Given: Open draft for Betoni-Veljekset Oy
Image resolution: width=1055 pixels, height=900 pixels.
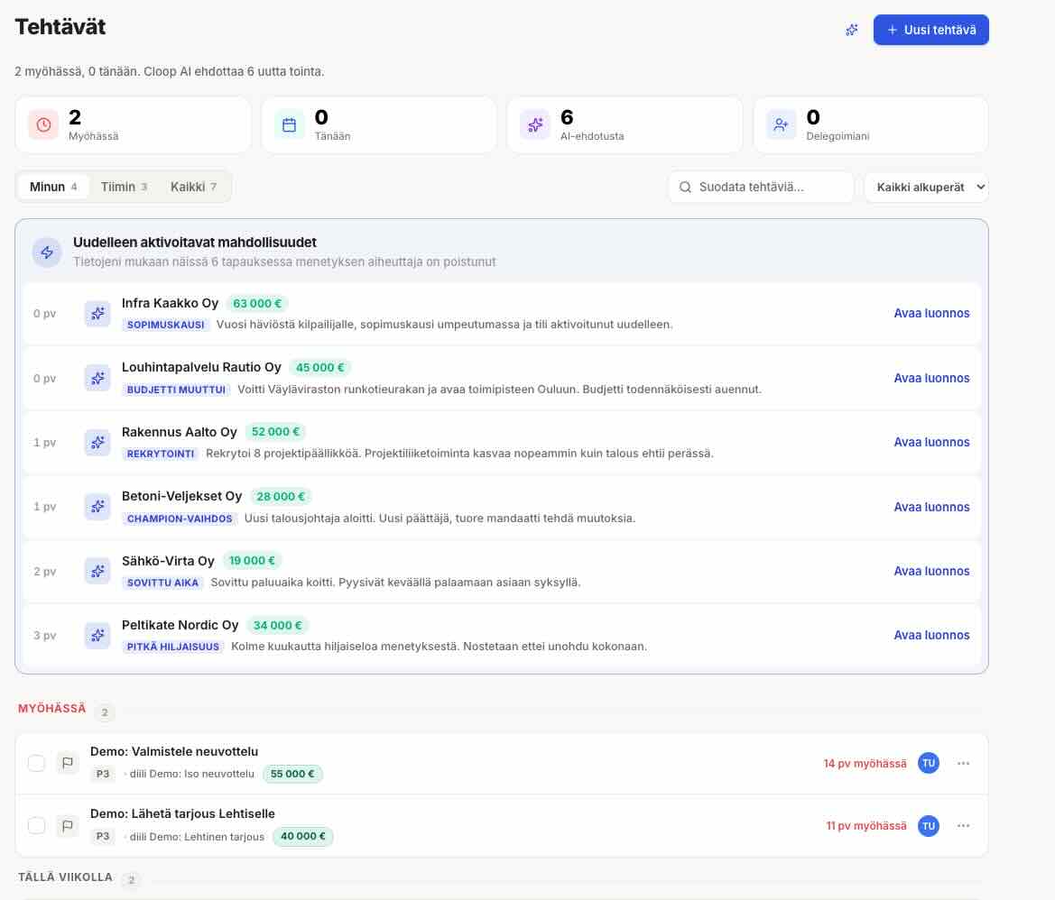Looking at the screenshot, I should 931,507.
